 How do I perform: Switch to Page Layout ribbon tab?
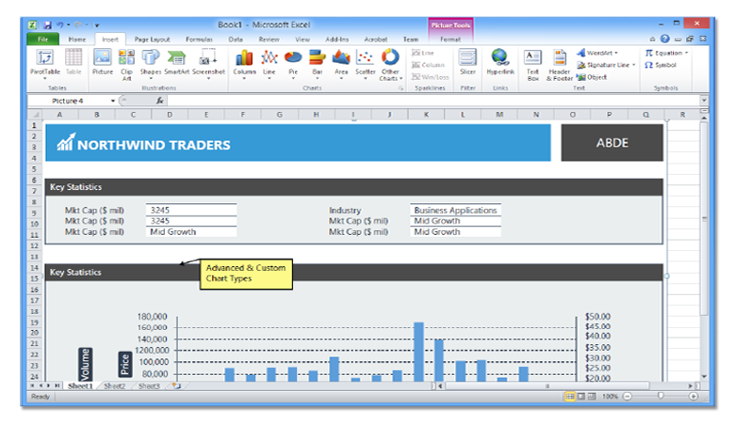152,39
